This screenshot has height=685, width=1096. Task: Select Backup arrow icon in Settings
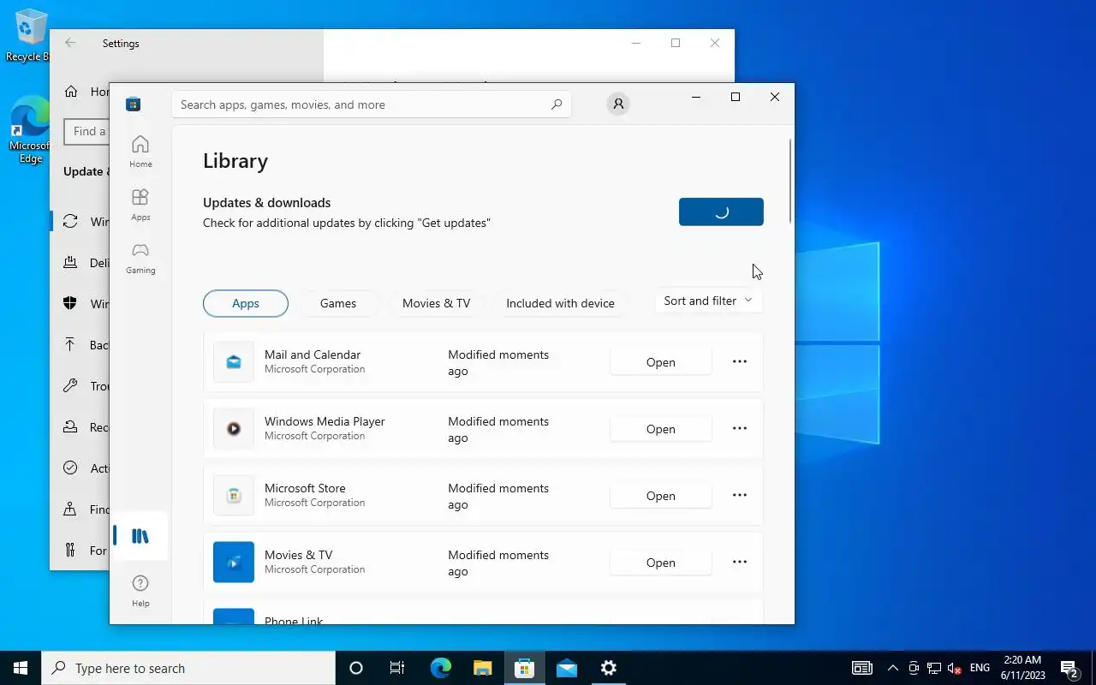70,345
